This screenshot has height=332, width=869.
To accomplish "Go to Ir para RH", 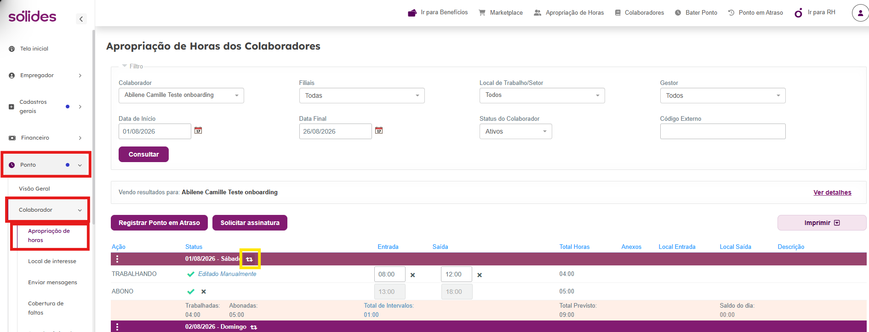I will pos(815,12).
